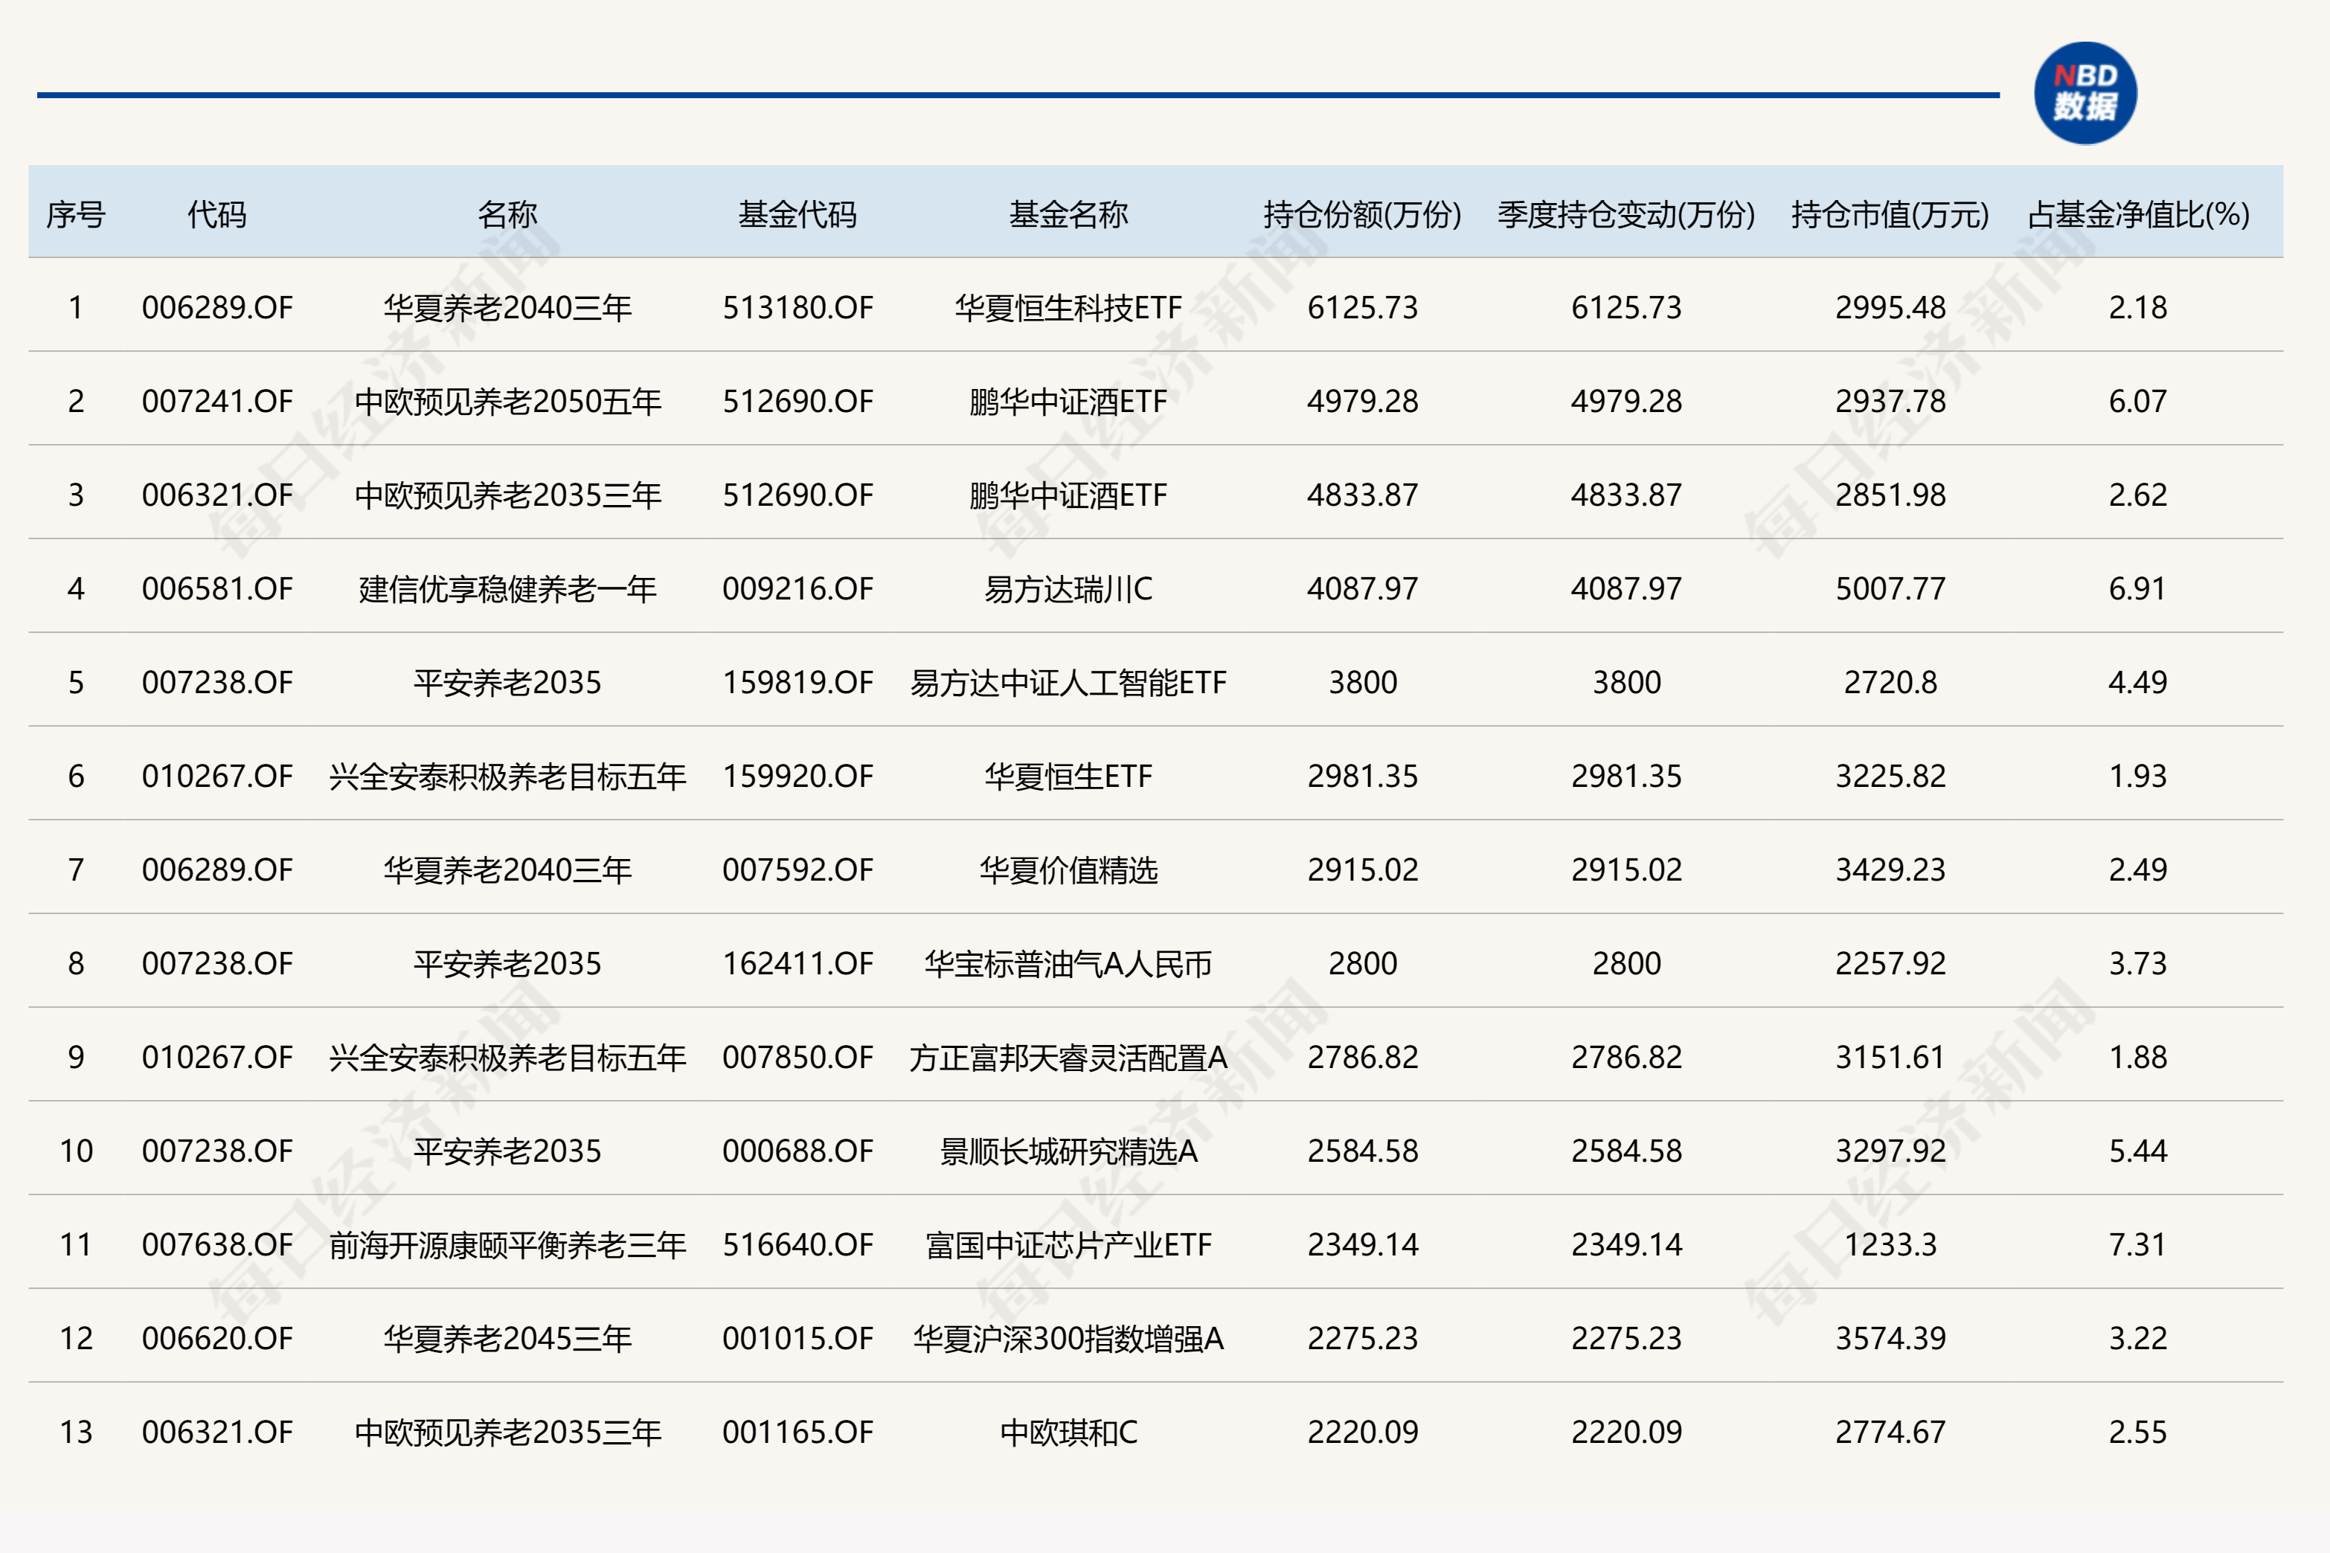This screenshot has height=1553, width=2330.
Task: Click code 006581.OF
Action: [217, 589]
